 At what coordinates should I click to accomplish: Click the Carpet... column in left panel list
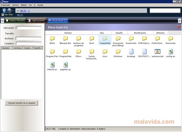click(27, 48)
